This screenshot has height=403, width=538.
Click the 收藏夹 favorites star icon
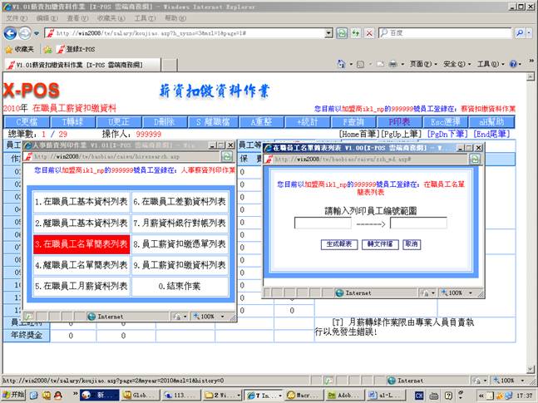click(x=8, y=49)
